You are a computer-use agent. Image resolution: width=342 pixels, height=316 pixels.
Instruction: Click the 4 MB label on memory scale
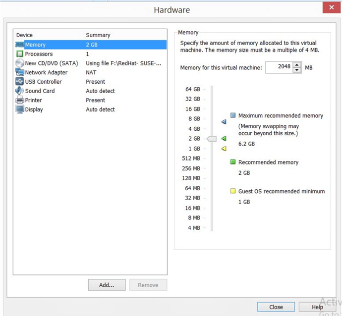coord(194,228)
